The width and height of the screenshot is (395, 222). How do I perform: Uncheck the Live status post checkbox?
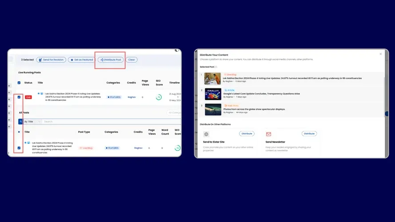pyautogui.click(x=19, y=97)
